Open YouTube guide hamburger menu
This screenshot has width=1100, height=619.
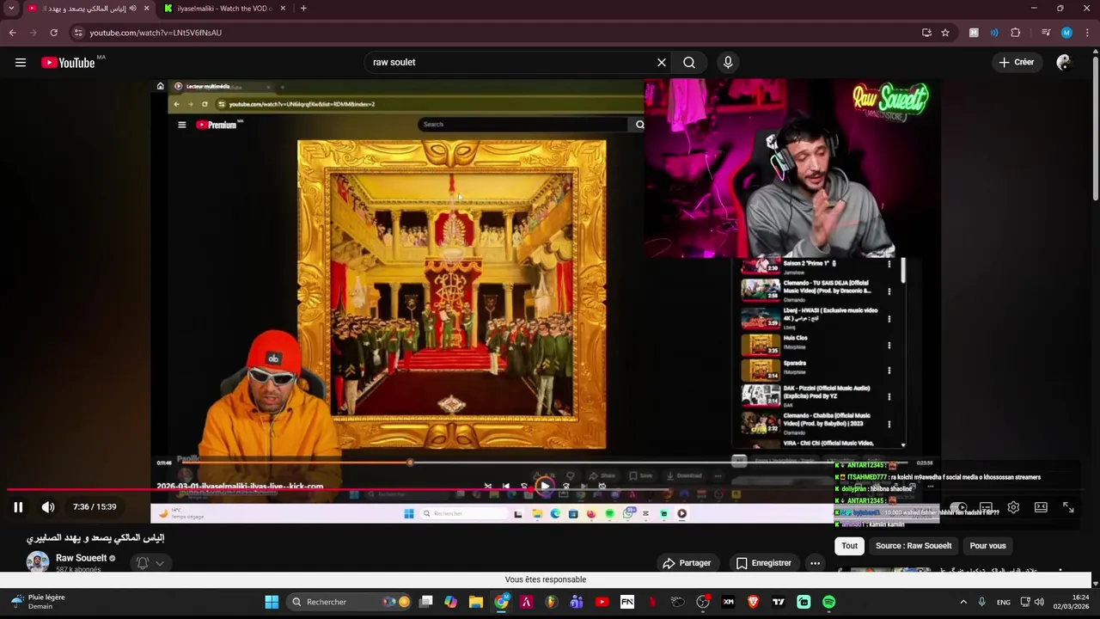[21, 62]
